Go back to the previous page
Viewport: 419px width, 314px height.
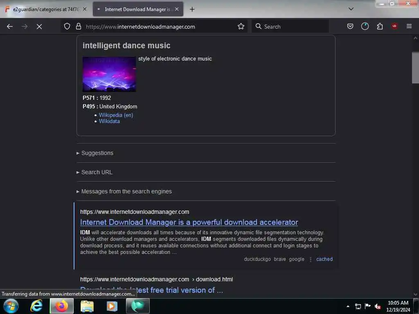pyautogui.click(x=10, y=27)
